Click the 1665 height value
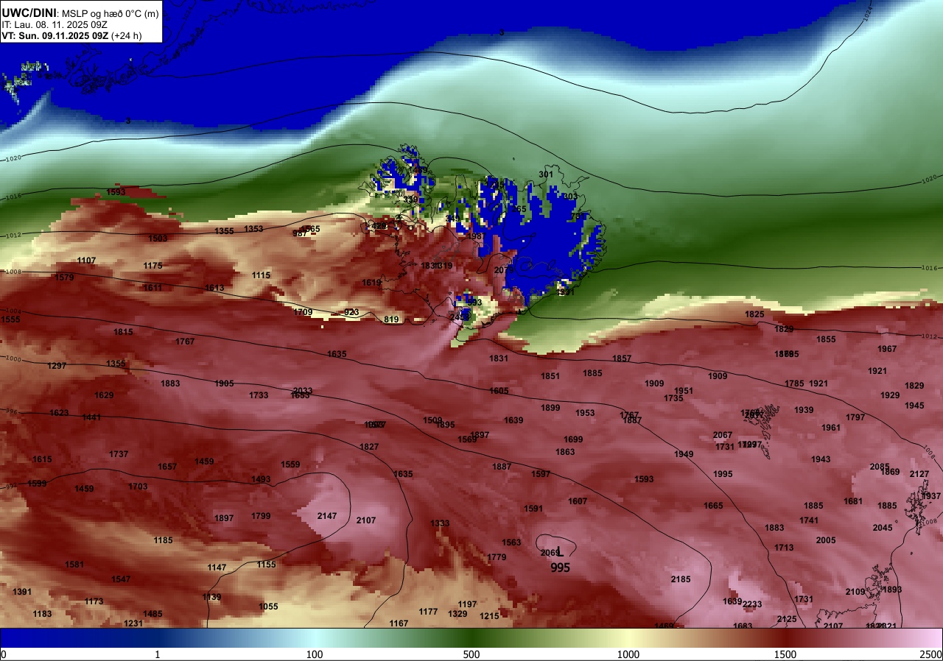Viewport: 943px width, 661px height. (713, 506)
